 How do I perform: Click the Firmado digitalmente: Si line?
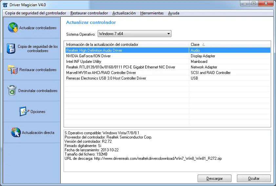pos(83,146)
